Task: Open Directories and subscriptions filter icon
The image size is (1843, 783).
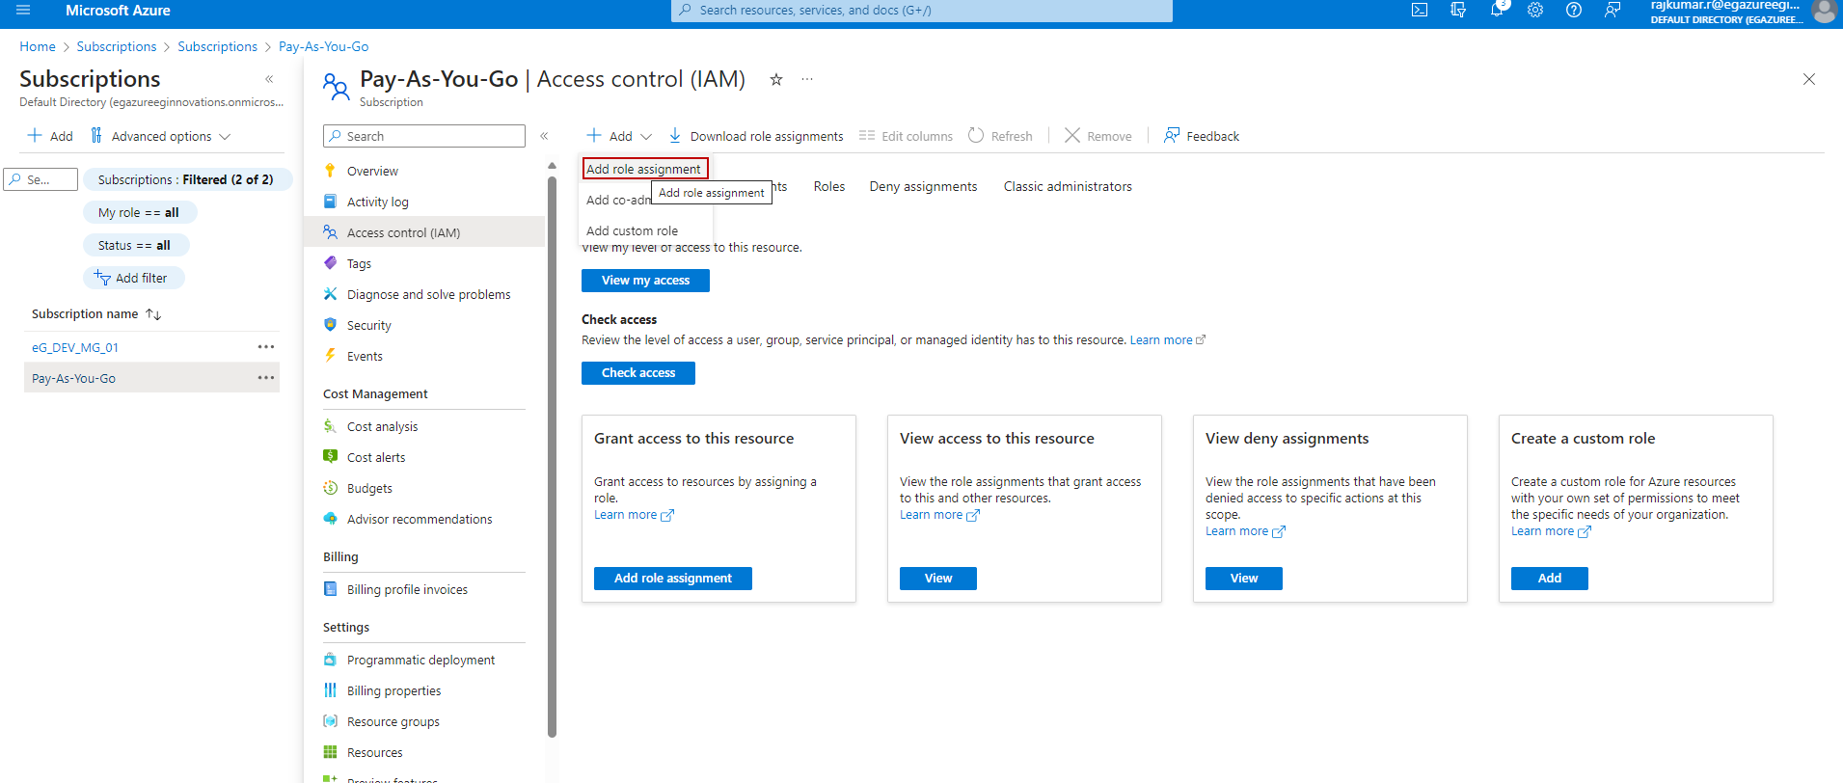Action: 1458,11
